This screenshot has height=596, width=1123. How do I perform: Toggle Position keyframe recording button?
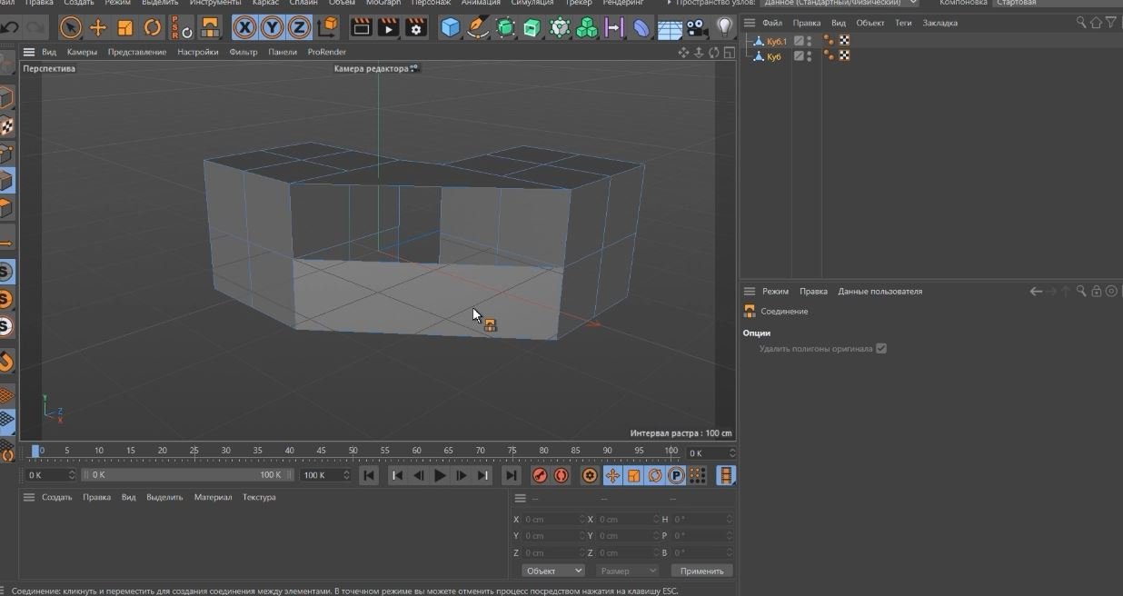tap(612, 475)
